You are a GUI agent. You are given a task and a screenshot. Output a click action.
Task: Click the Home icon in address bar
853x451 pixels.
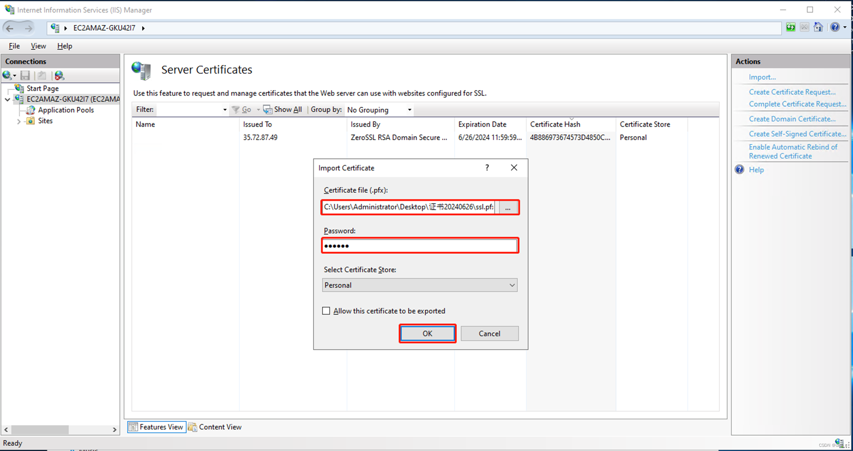pos(818,28)
